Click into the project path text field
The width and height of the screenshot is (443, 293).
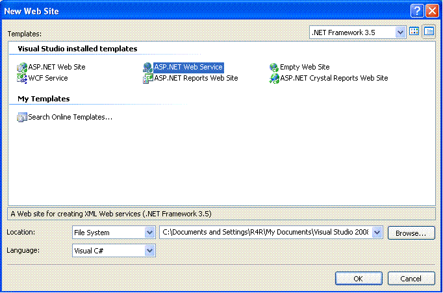tap(266, 232)
